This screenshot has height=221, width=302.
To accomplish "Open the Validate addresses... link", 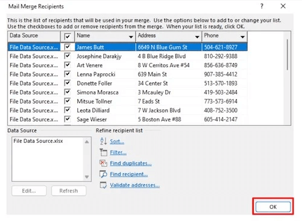I will point(135,185).
